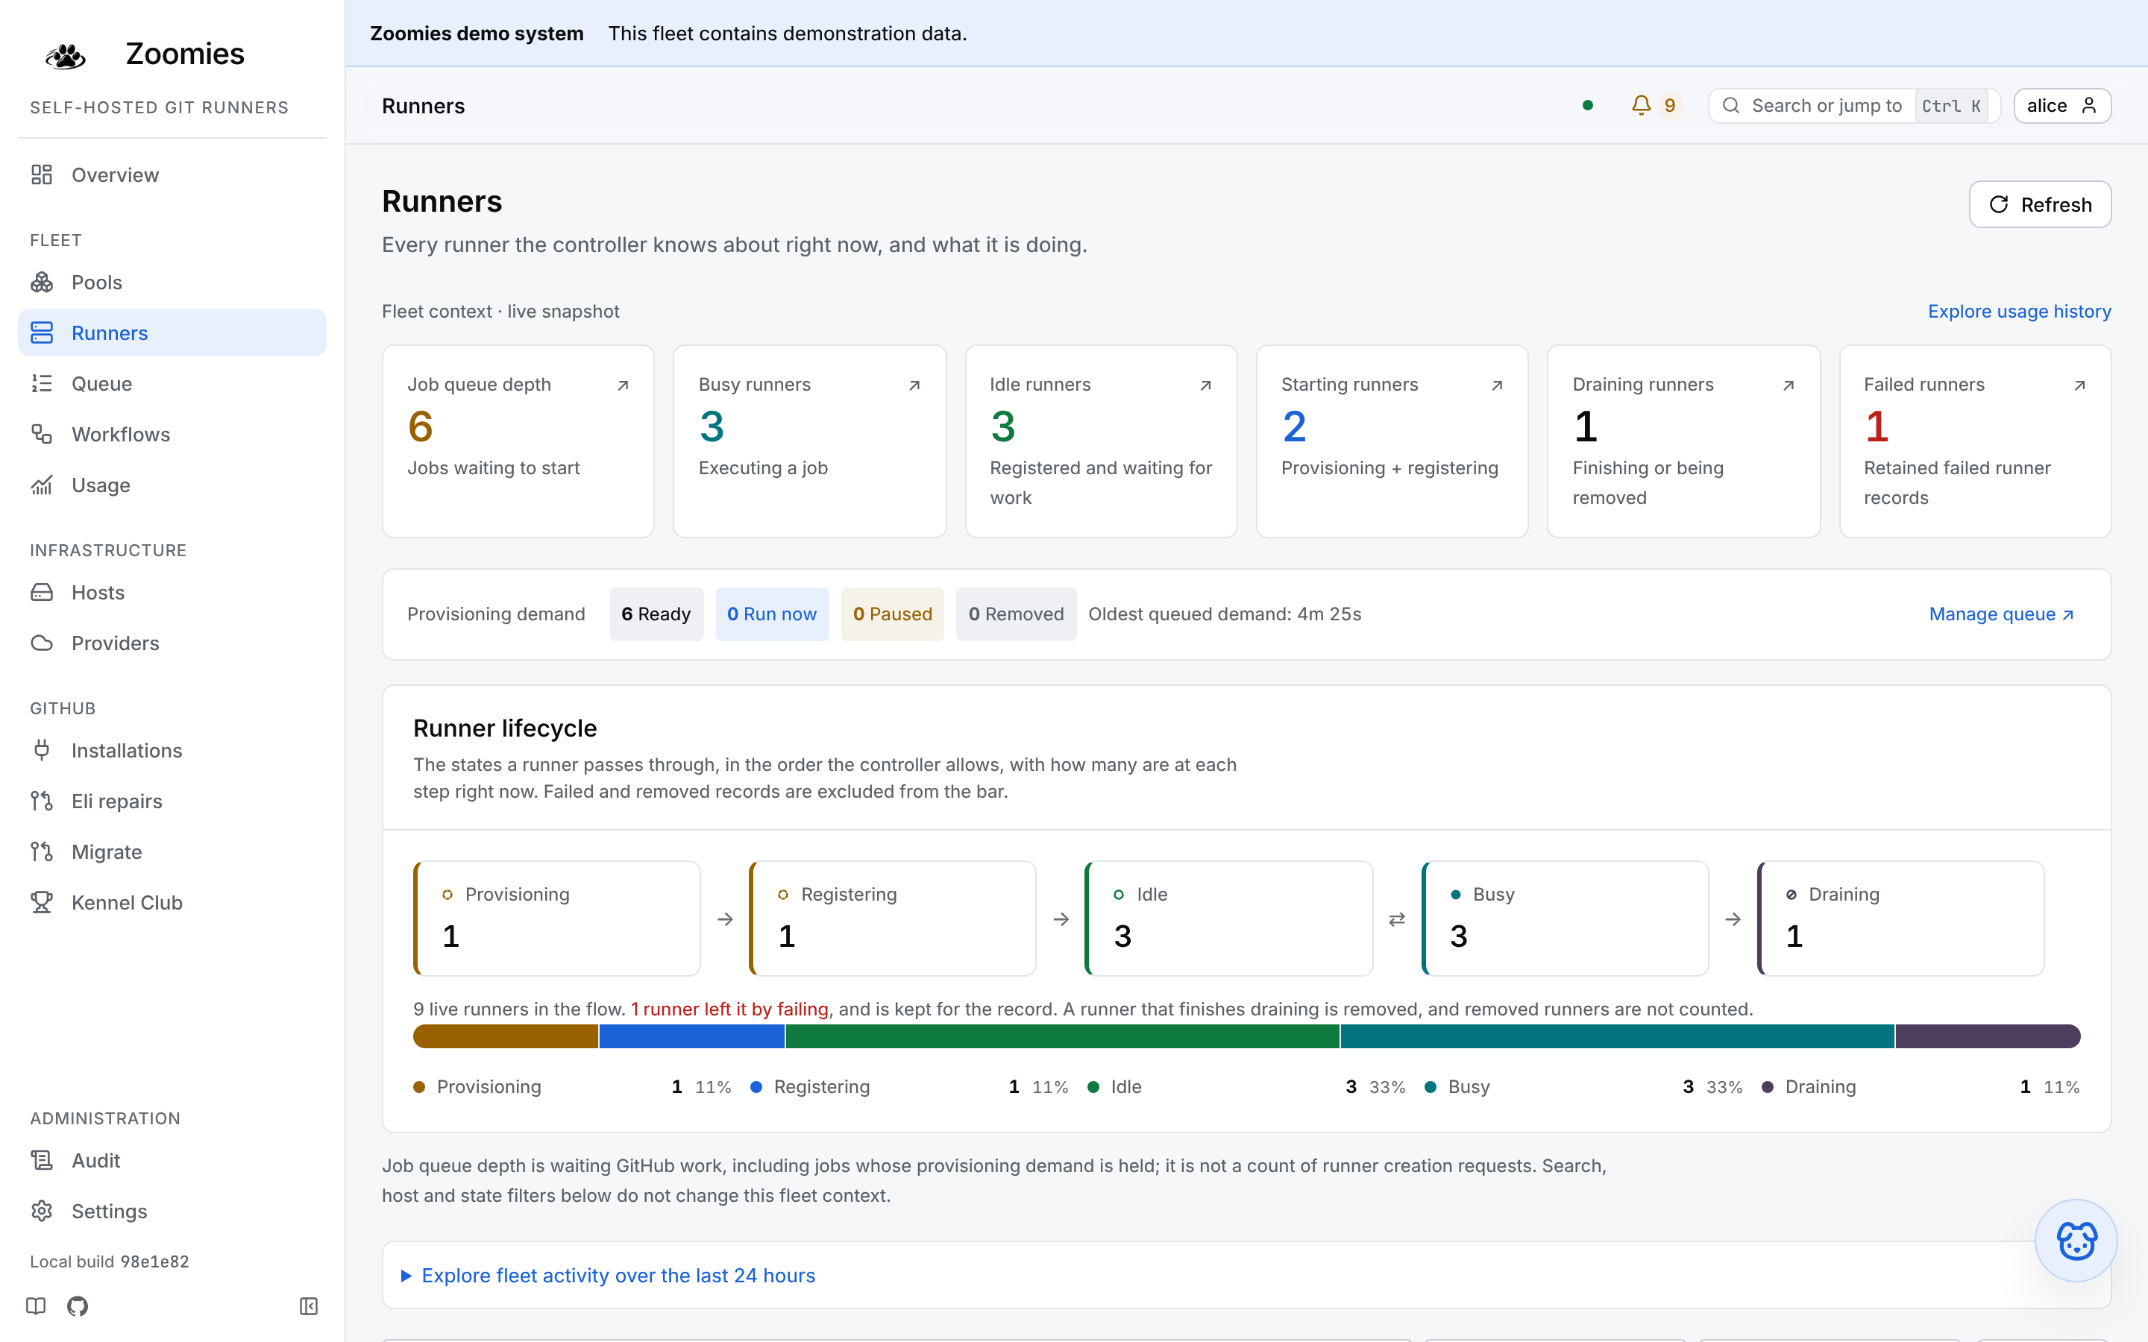
Task: Open the GitHub icon in the sidebar footer
Action: tap(78, 1305)
